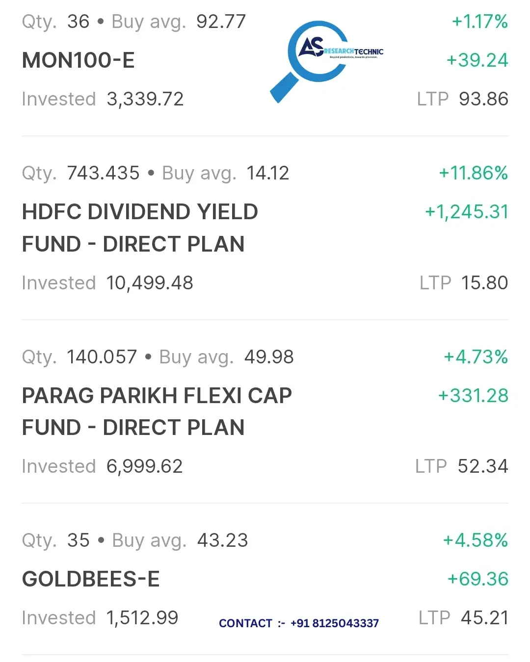This screenshot has width=530, height=662.
Task: Tap LTP 52.34 for Parag Parikh fund
Action: coord(461,466)
